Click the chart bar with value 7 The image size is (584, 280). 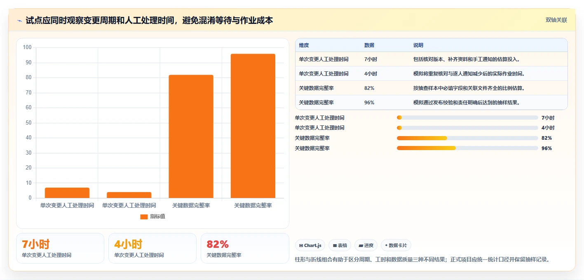[x=67, y=193]
